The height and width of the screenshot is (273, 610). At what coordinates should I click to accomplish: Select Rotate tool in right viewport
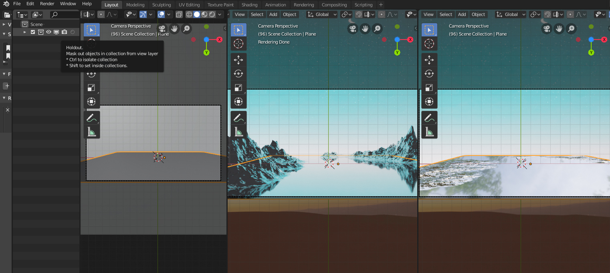click(x=429, y=74)
